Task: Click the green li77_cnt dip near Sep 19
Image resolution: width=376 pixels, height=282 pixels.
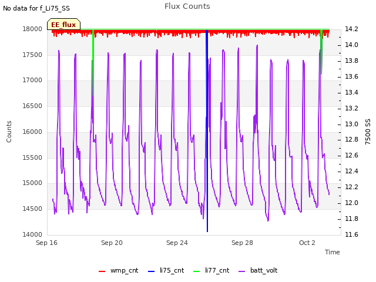Action: (93, 63)
